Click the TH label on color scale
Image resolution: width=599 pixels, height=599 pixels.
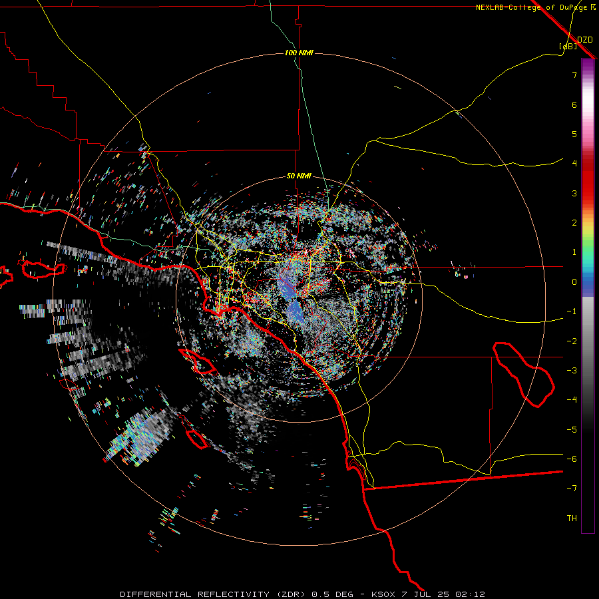(x=572, y=518)
